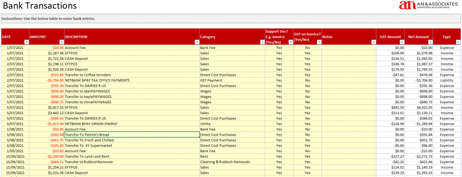Select the Transfer to RubbishRemover cell
Image resolution: width=462 pixels, height=177 pixels.
132,162
